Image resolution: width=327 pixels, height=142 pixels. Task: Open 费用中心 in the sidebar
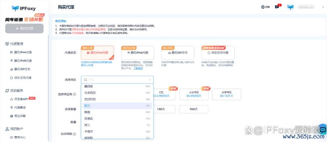coord(20,137)
